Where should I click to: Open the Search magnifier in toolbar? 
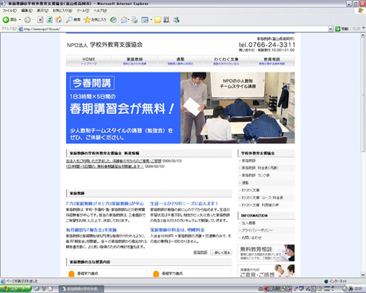pos(69,20)
